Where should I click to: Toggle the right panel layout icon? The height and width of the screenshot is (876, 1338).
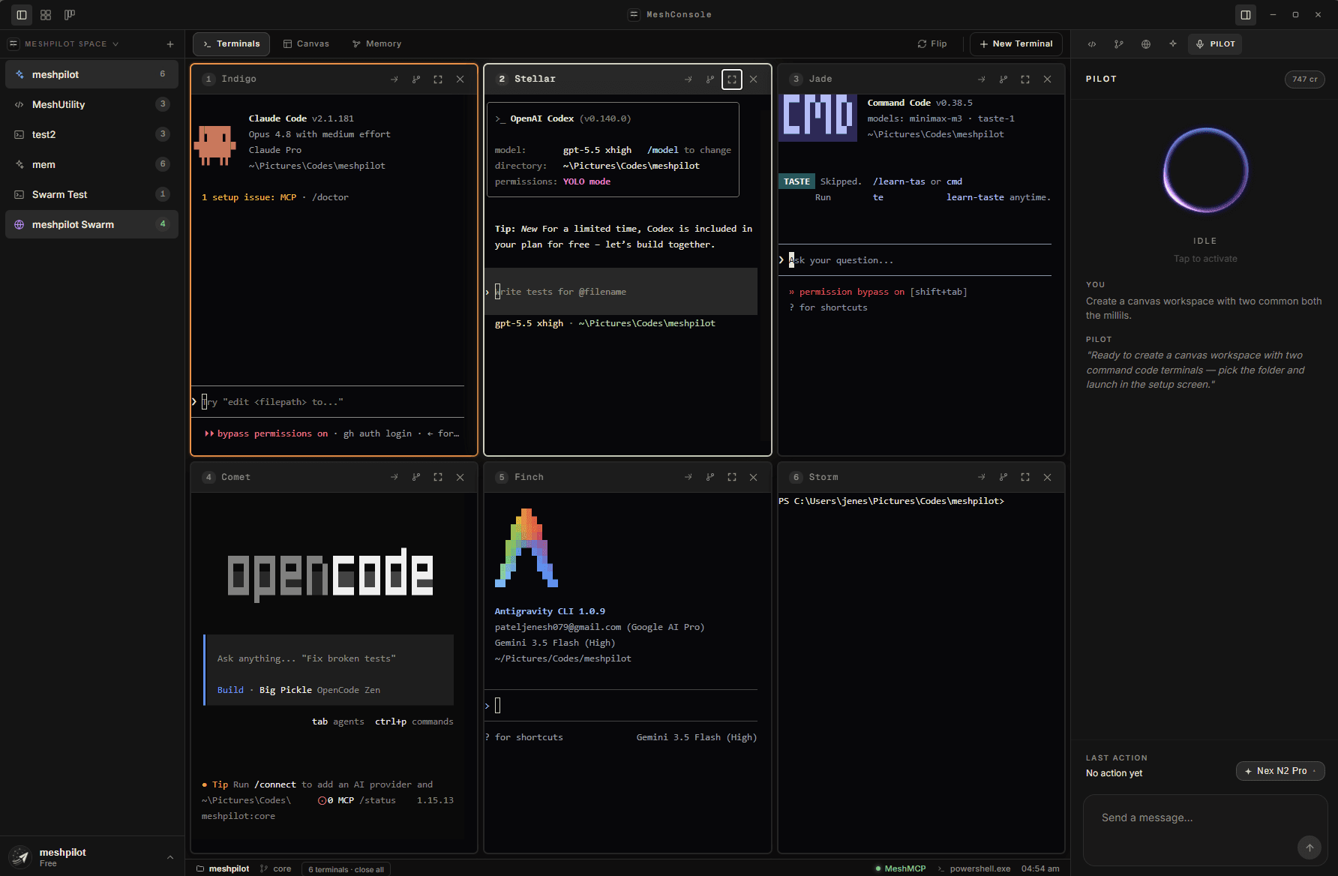(1246, 15)
